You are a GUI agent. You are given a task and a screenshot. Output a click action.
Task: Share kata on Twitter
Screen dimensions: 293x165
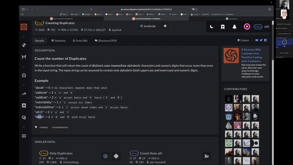click(x=261, y=40)
